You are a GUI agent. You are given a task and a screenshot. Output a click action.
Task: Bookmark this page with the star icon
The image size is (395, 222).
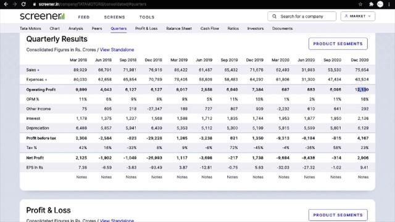coord(360,4)
